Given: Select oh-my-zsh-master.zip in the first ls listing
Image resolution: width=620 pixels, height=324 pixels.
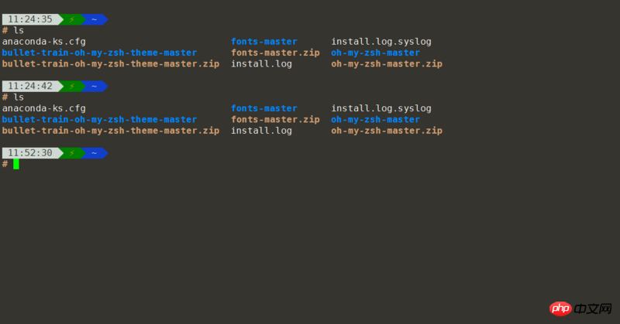Looking at the screenshot, I should [387, 64].
